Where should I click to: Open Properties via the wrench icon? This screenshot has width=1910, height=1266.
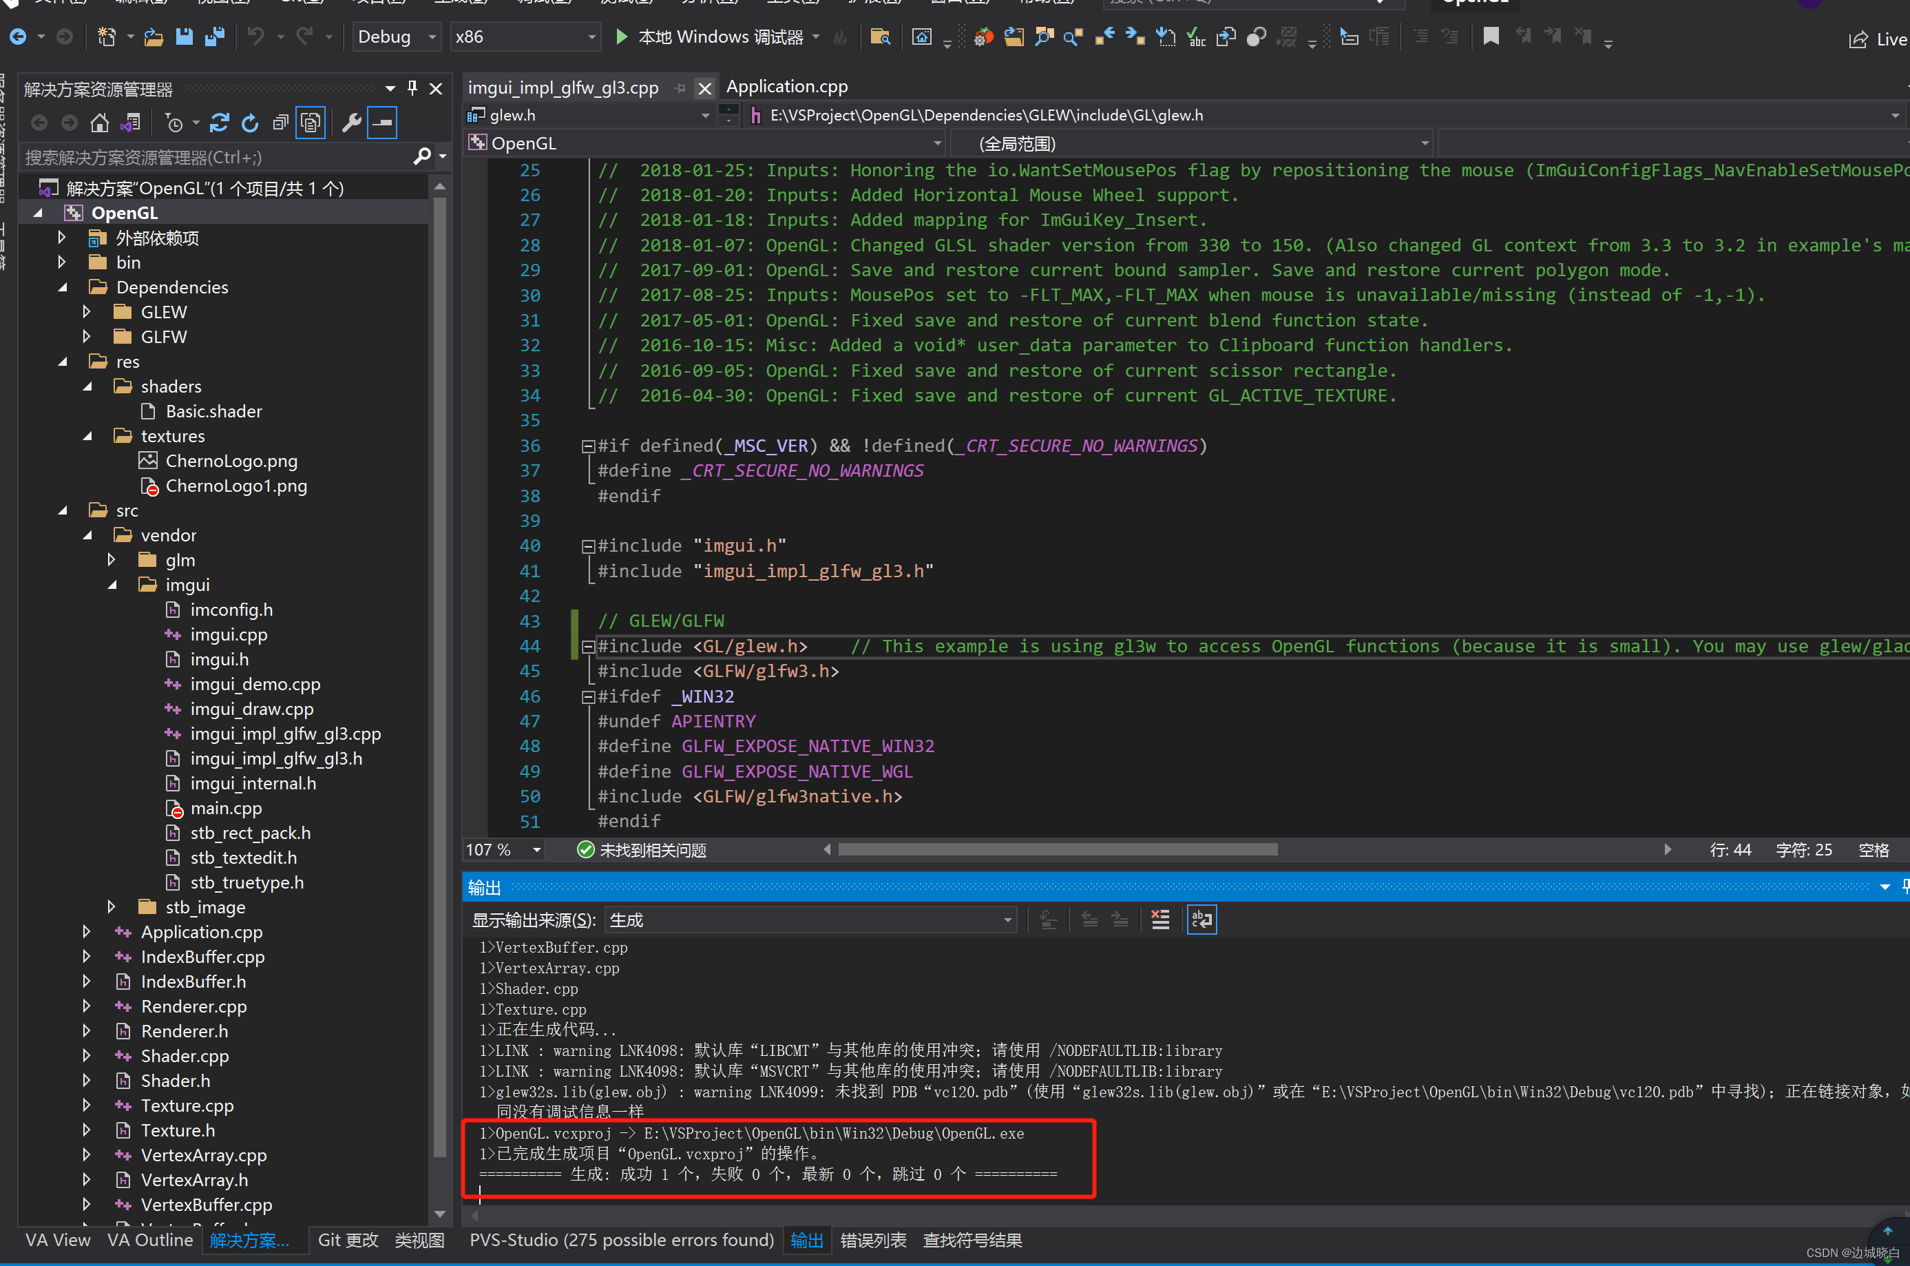(x=351, y=123)
